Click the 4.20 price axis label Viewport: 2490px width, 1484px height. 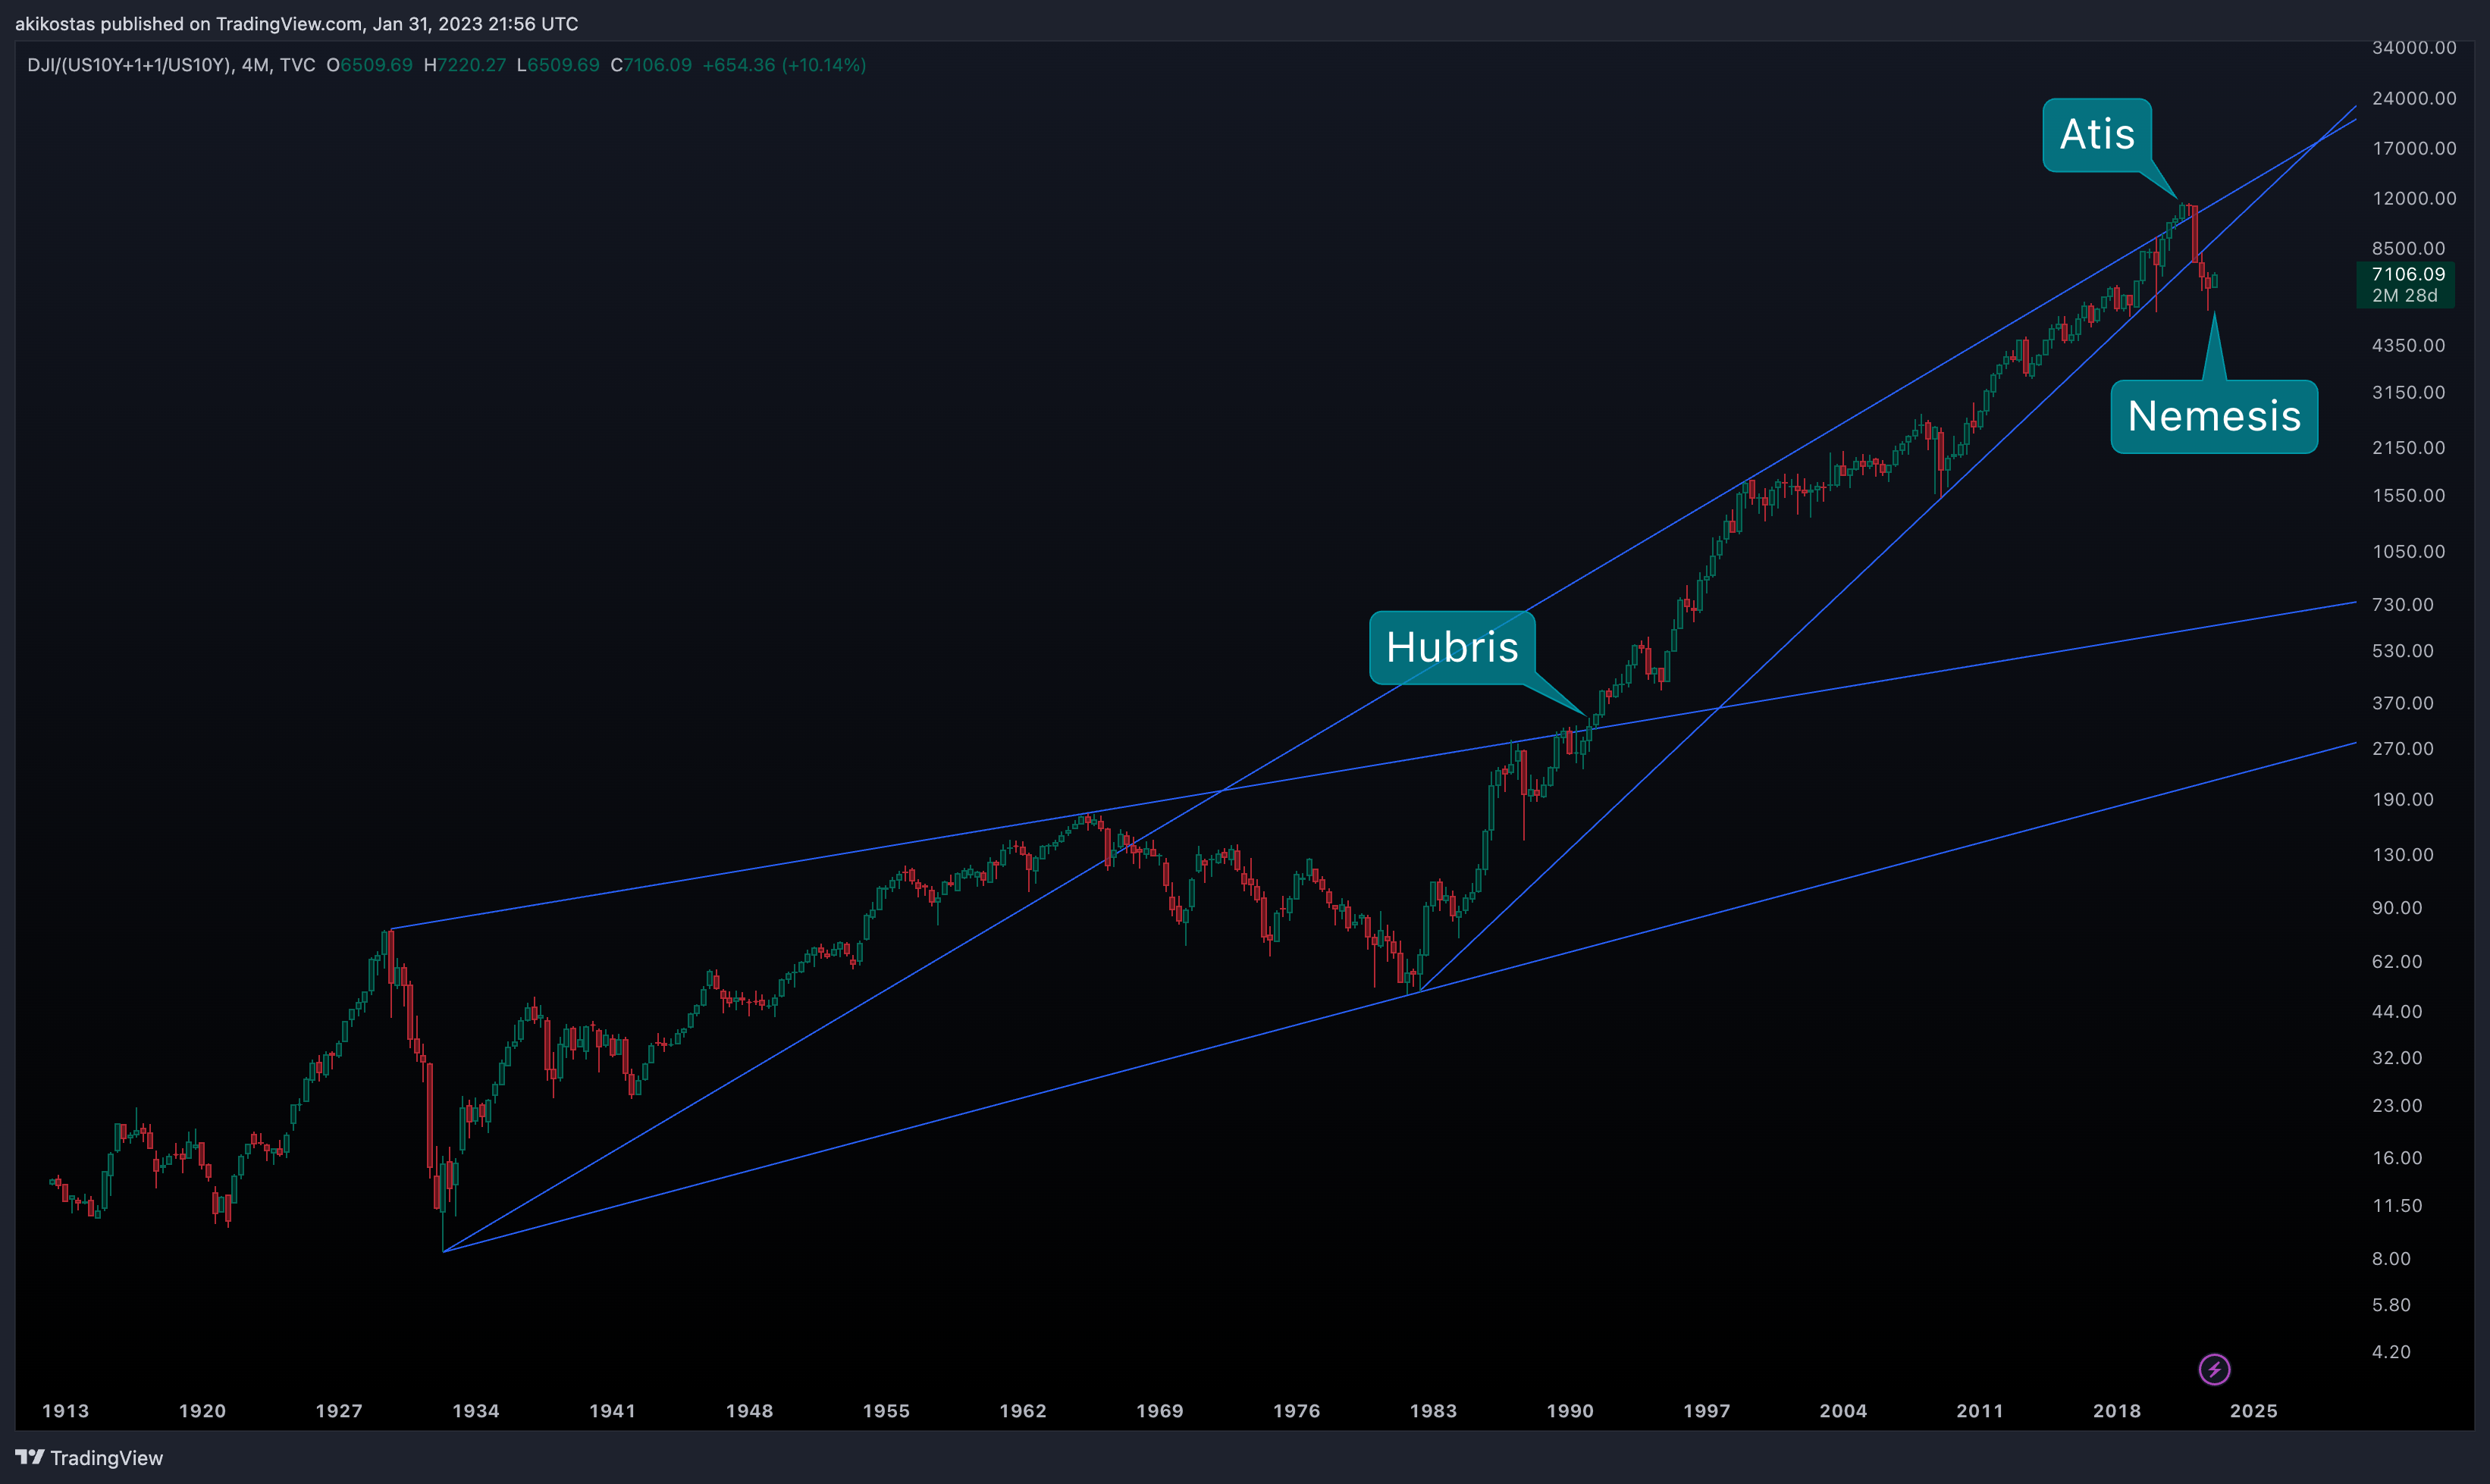point(2391,1352)
